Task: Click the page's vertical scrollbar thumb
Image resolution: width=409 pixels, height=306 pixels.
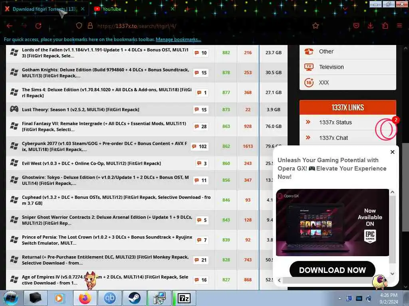Action: pyautogui.click(x=406, y=187)
